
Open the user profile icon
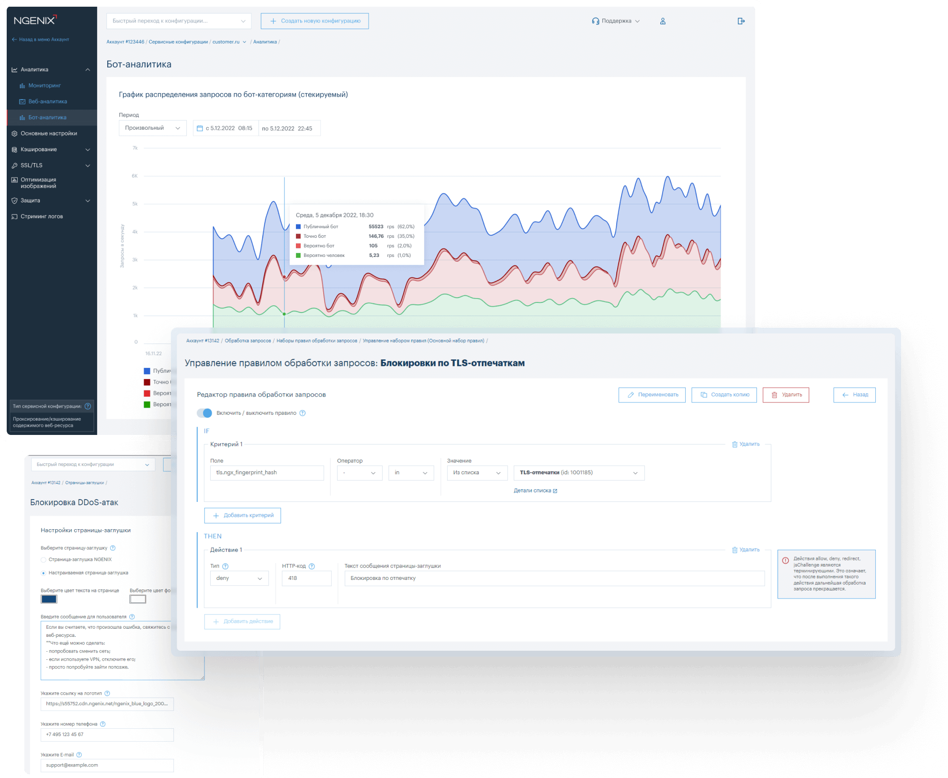[x=663, y=21]
